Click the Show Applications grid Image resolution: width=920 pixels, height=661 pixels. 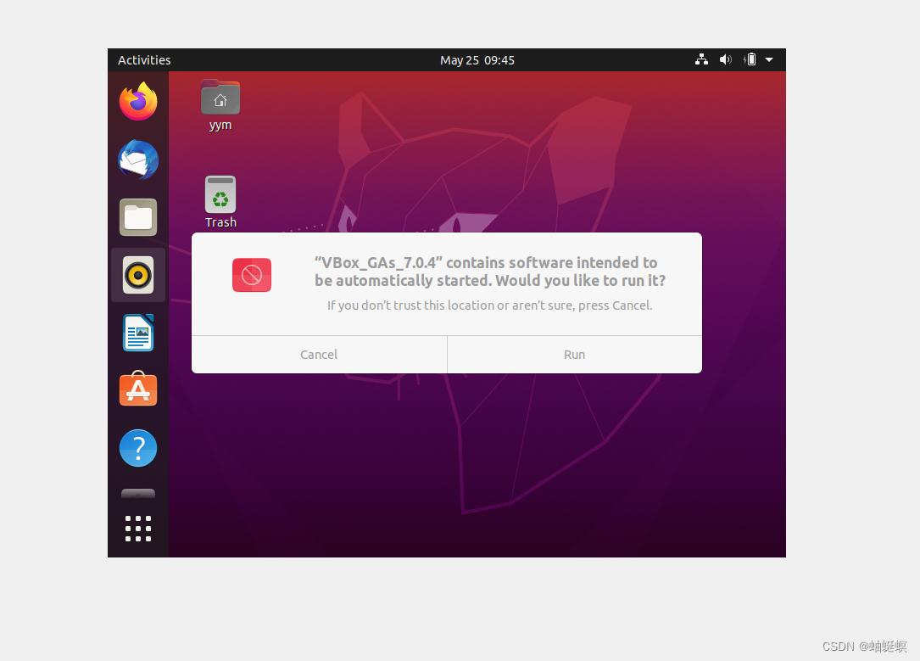coord(137,528)
